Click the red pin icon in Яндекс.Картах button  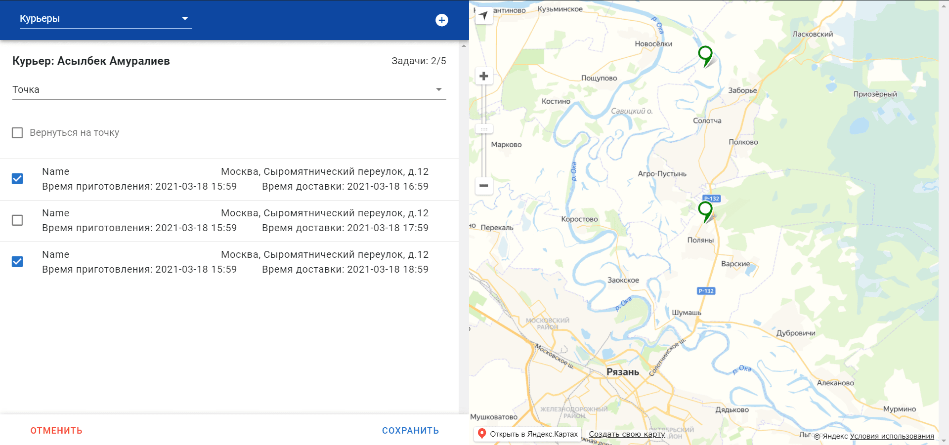coord(482,434)
